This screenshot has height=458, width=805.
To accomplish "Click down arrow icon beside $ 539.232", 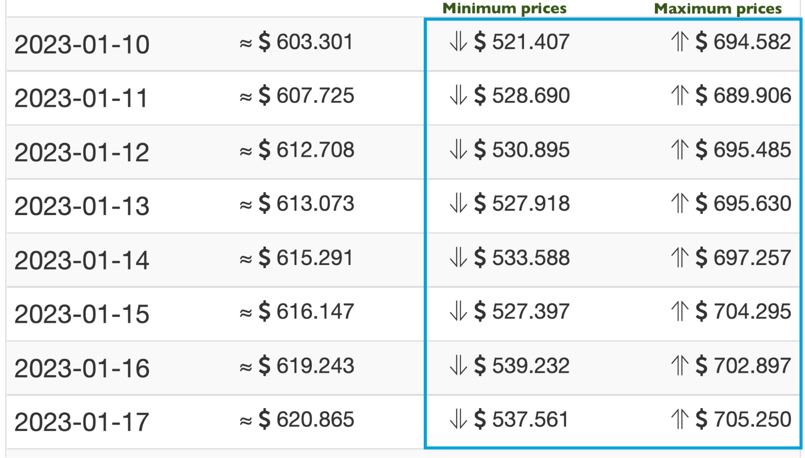I will tap(458, 365).
